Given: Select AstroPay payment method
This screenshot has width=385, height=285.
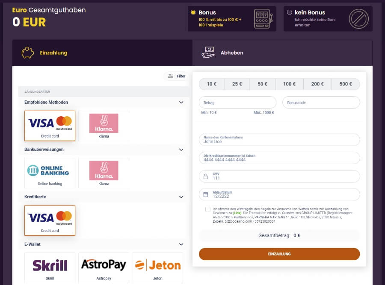Looking at the screenshot, I should coord(104,268).
